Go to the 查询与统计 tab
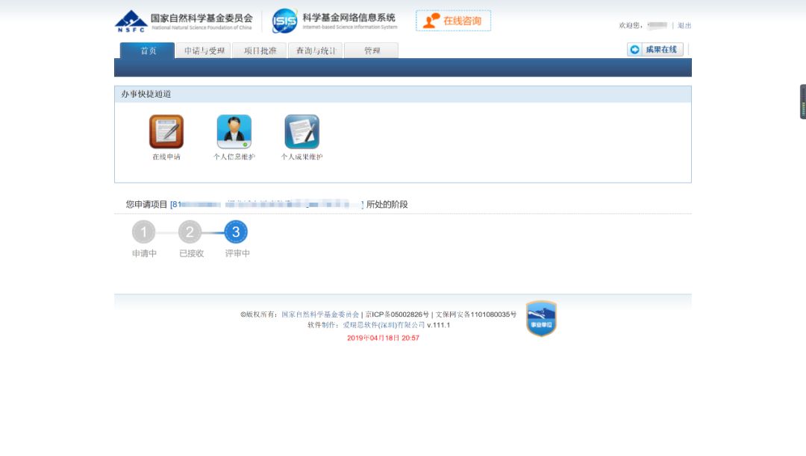The image size is (806, 456). pyautogui.click(x=316, y=51)
